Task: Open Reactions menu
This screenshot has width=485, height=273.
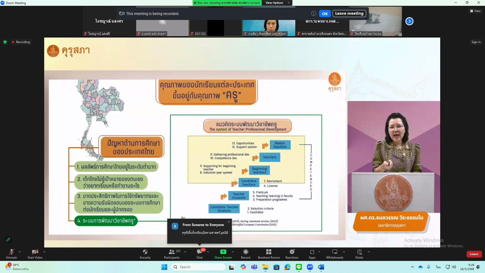Action: click(x=292, y=254)
